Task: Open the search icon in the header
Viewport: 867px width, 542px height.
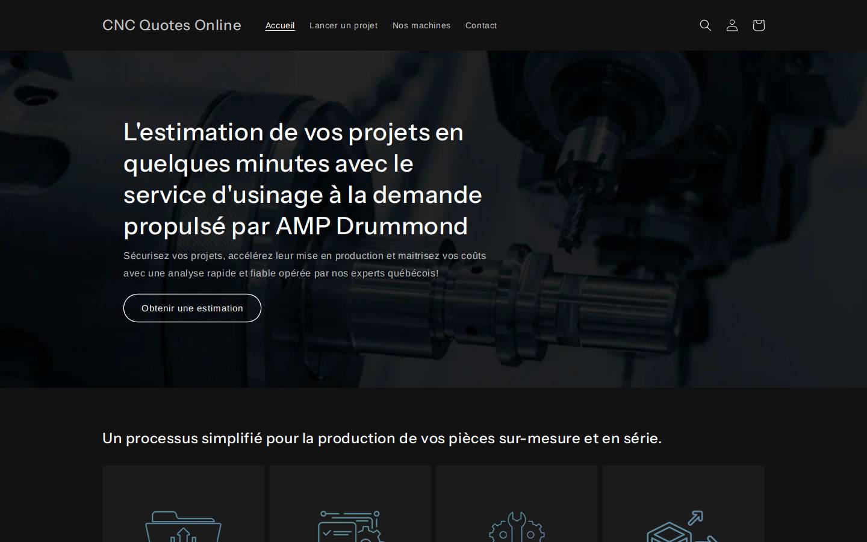Action: click(x=705, y=25)
